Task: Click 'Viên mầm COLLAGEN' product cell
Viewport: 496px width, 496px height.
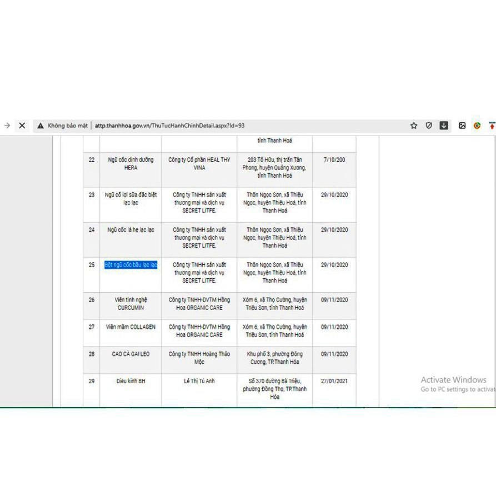Action: [x=131, y=327]
